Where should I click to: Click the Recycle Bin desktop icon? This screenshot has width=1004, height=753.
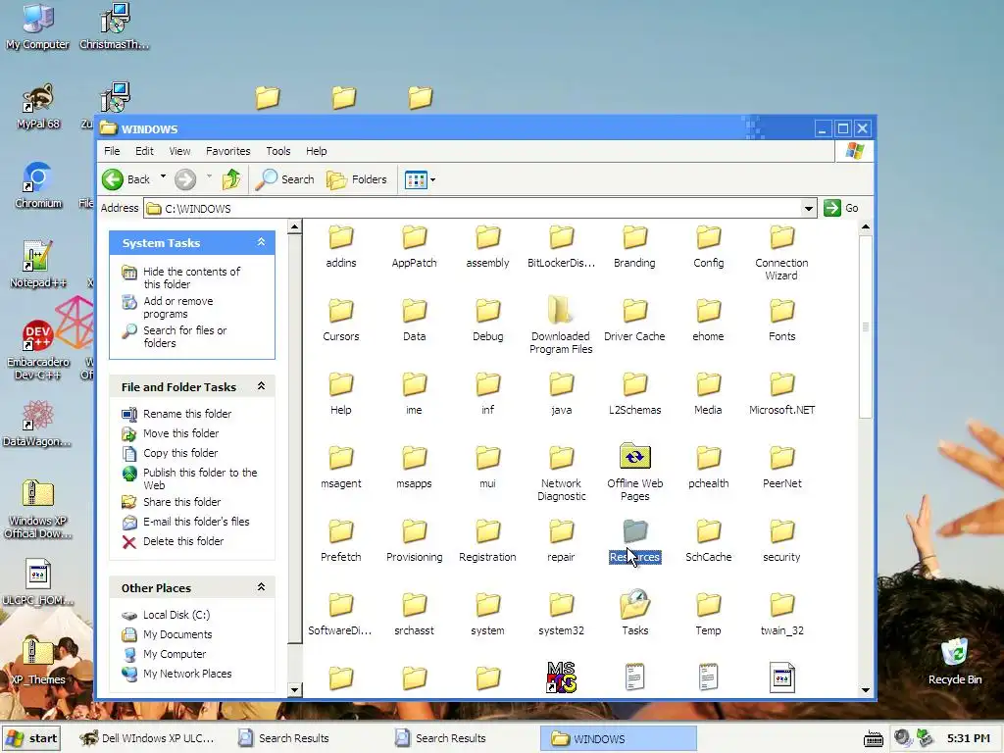955,661
